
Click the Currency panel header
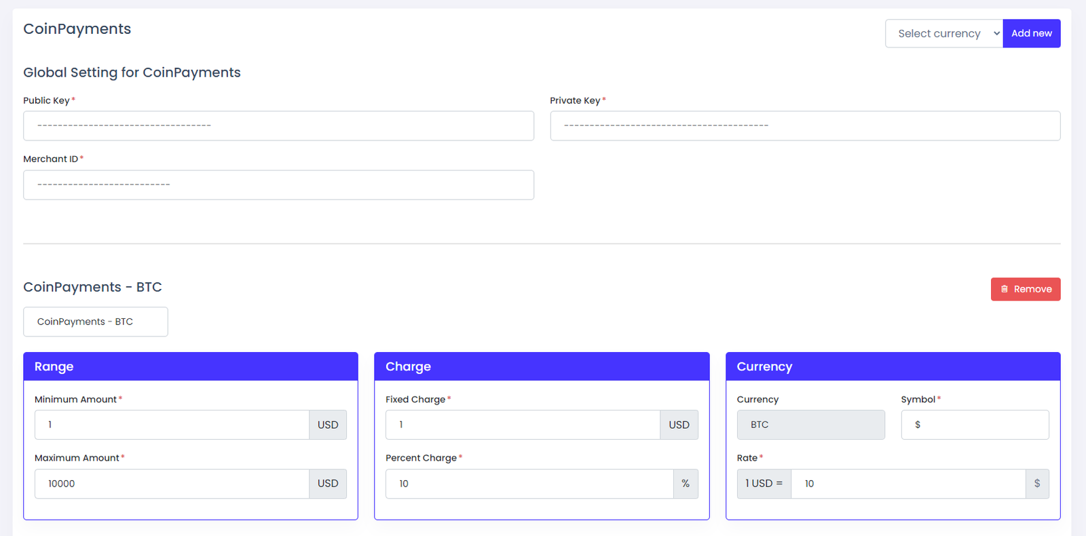click(893, 366)
